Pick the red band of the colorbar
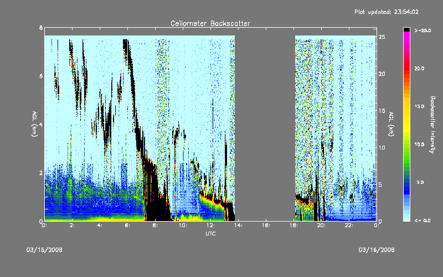The width and height of the screenshot is (443, 277). pos(406,69)
